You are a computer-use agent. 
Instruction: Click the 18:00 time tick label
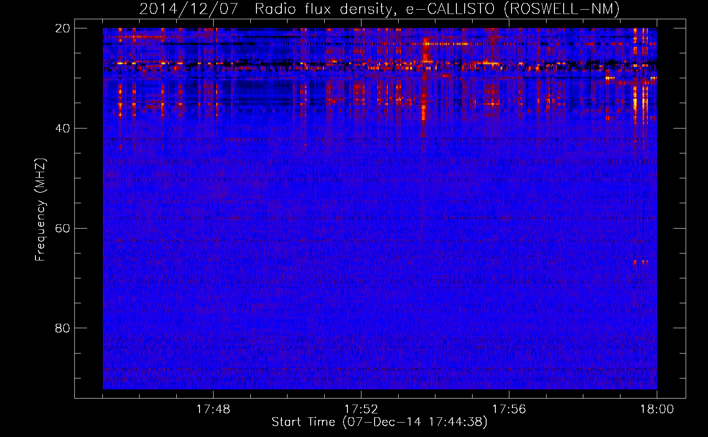(x=657, y=409)
